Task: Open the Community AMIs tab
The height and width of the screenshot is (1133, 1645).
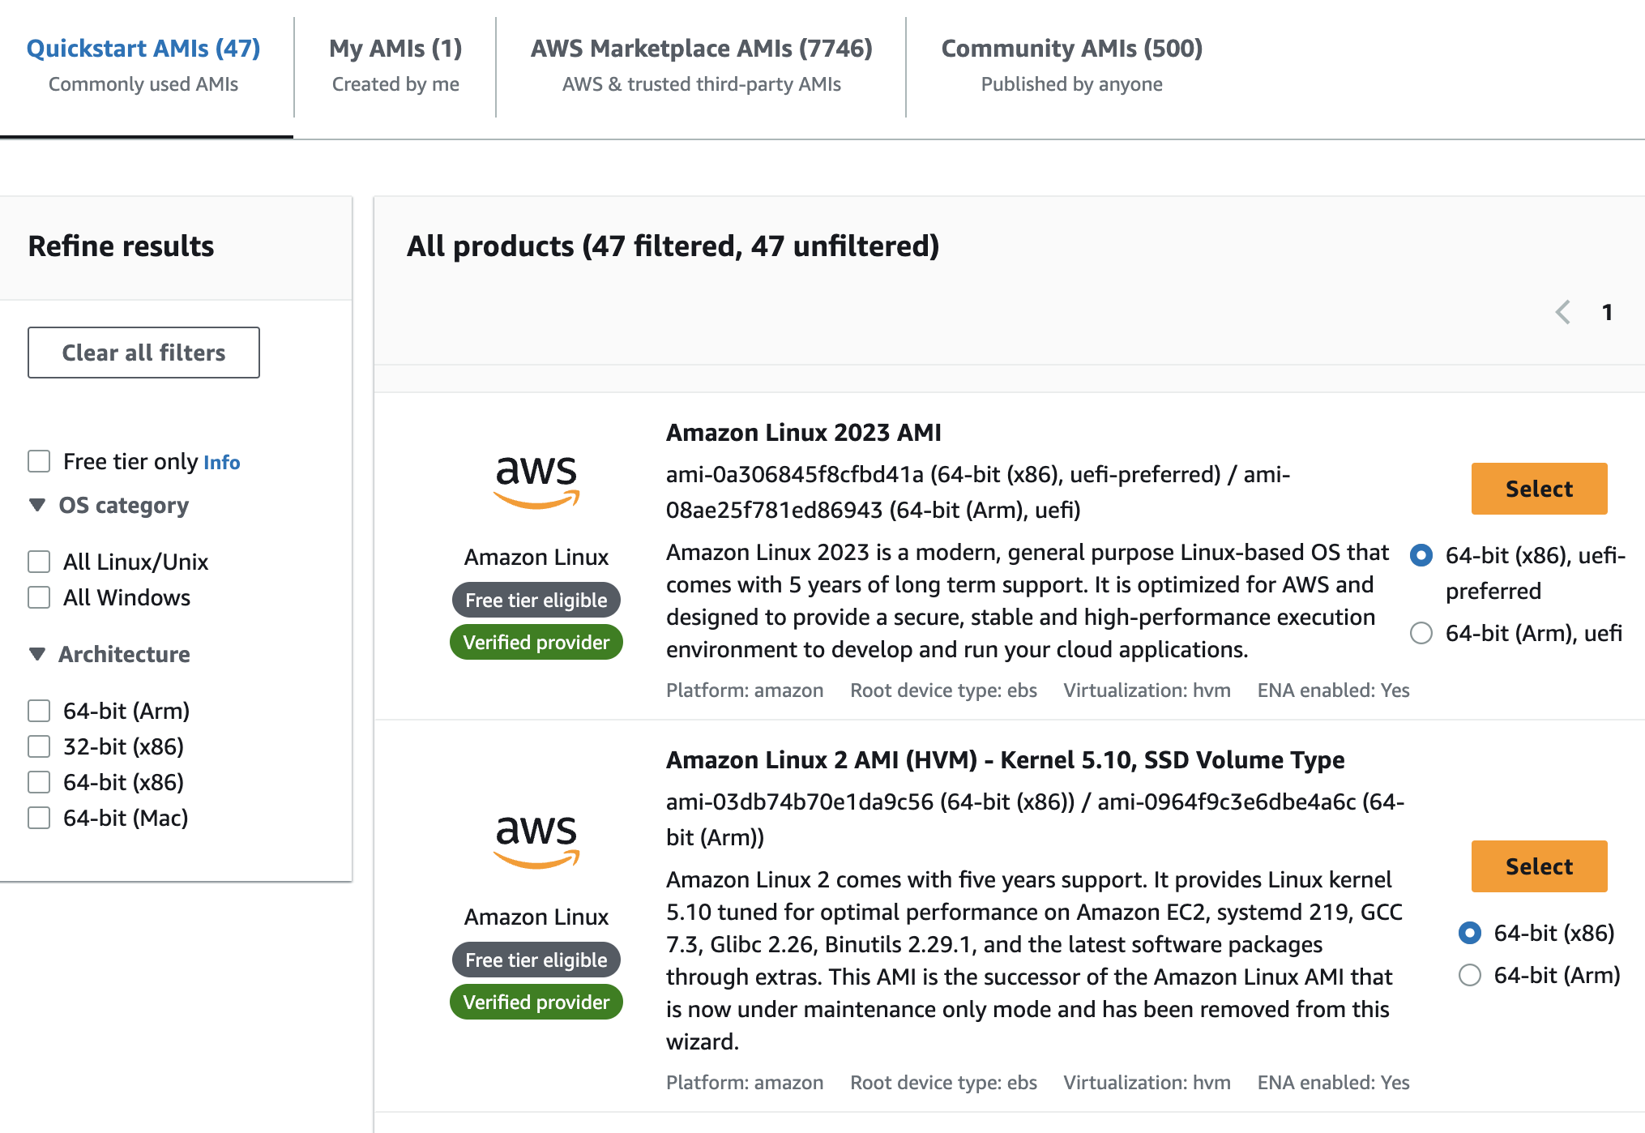Action: 1071,65
